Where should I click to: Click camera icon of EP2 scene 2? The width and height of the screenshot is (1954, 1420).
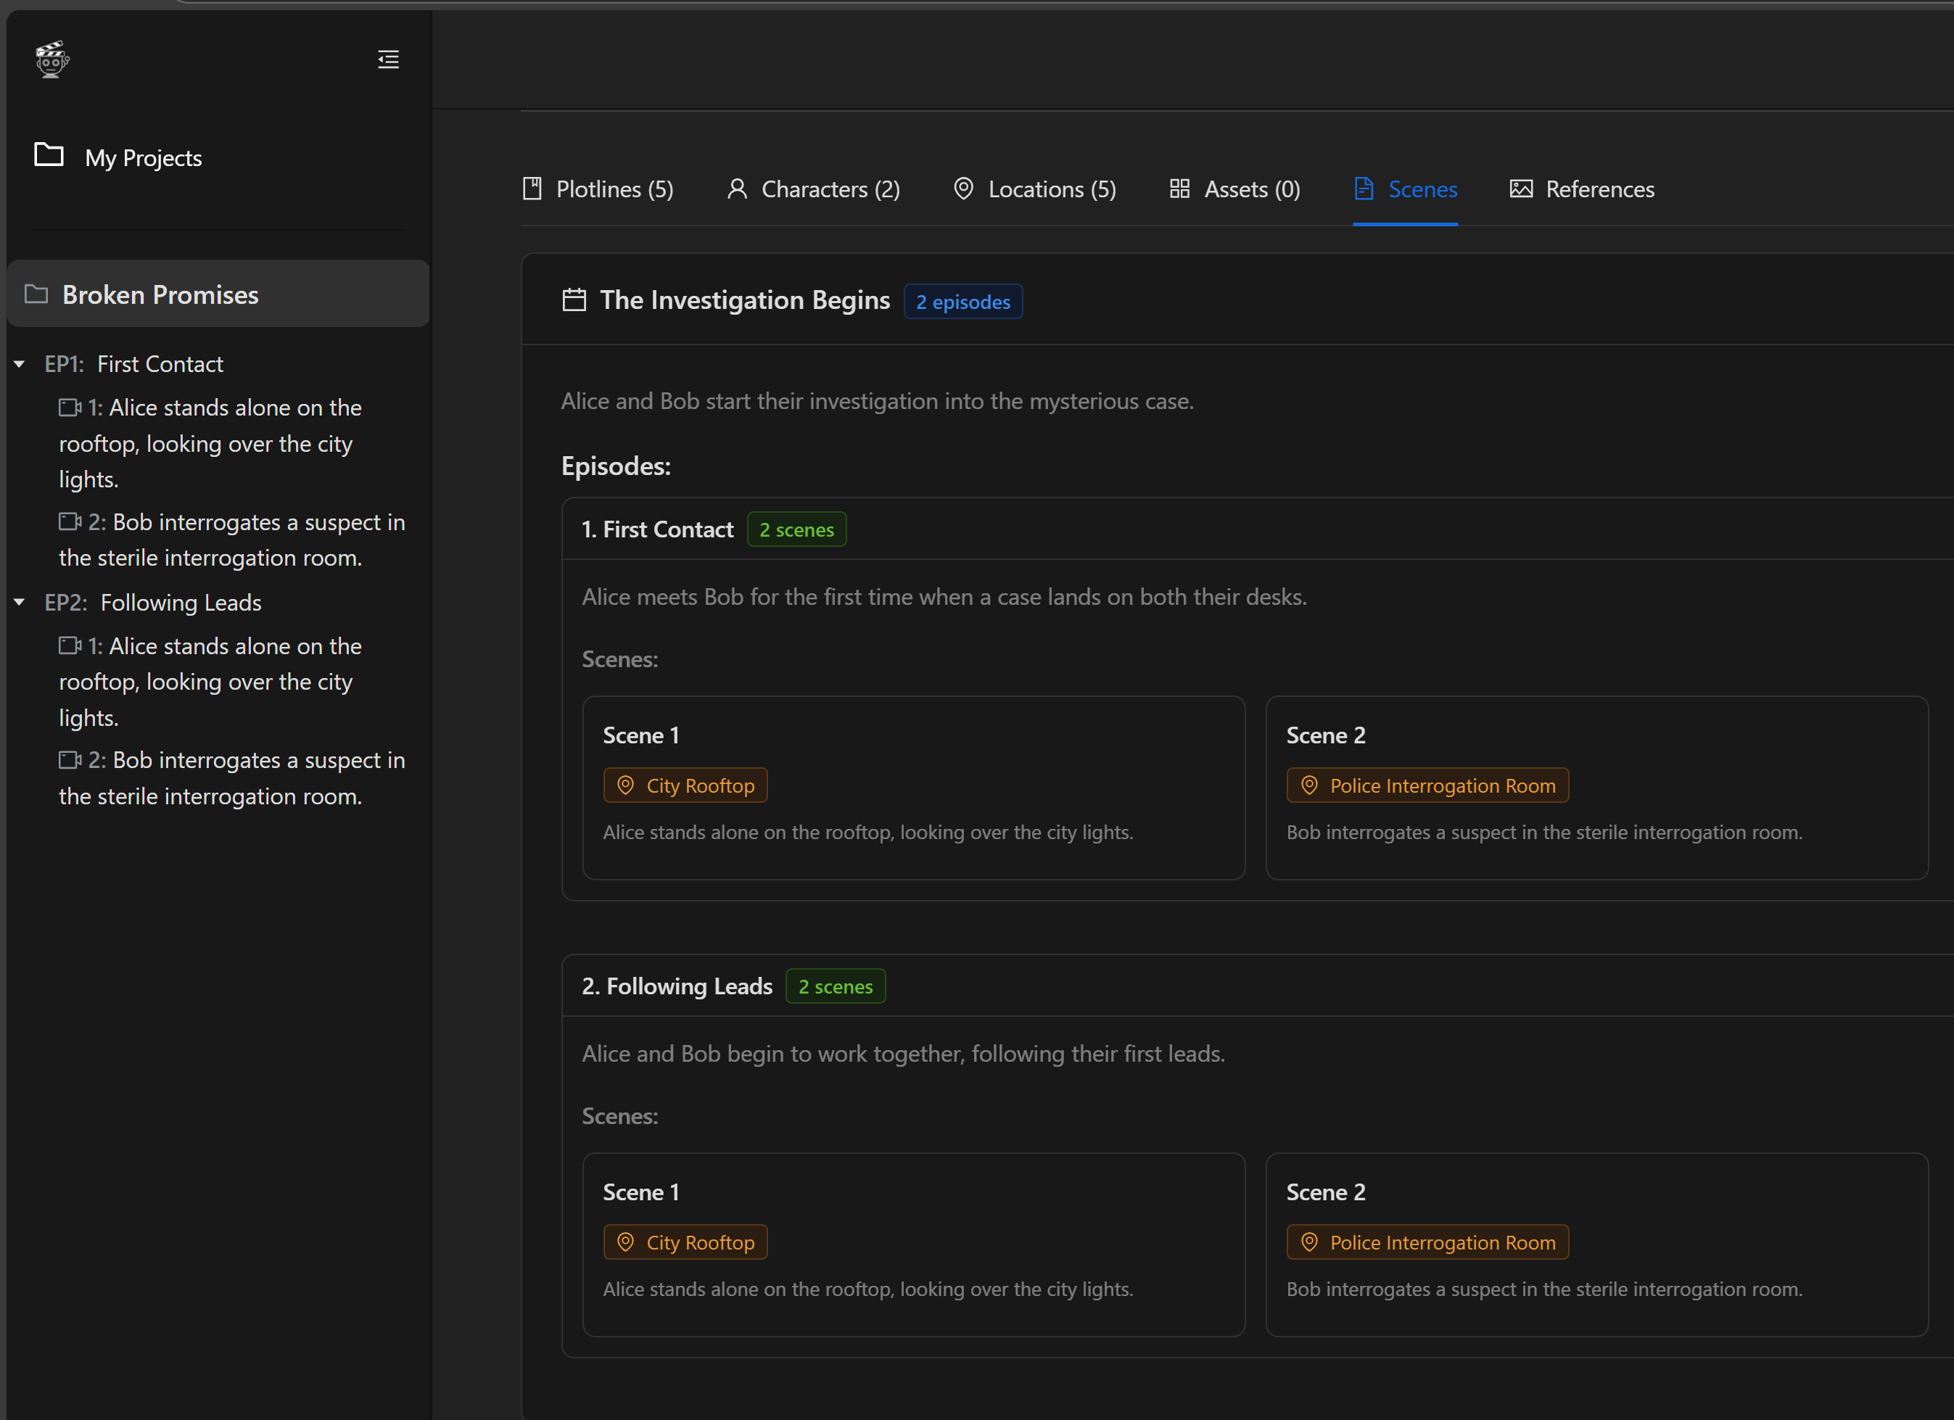(x=70, y=760)
